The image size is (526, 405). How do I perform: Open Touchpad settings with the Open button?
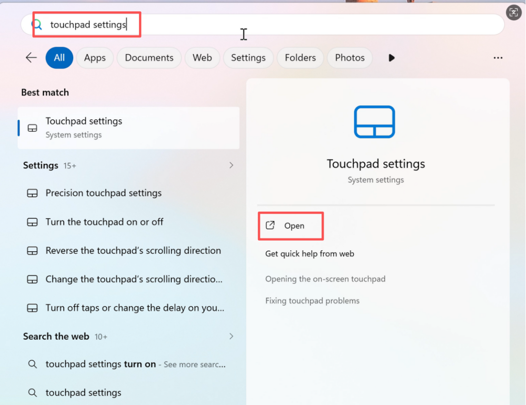[293, 226]
